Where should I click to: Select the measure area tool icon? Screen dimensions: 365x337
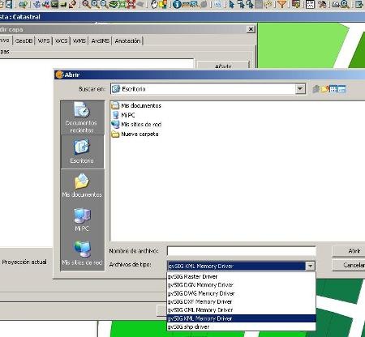(195, 4)
